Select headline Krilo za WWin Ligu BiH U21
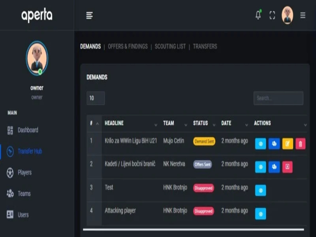316x237 pixels. tap(131, 141)
